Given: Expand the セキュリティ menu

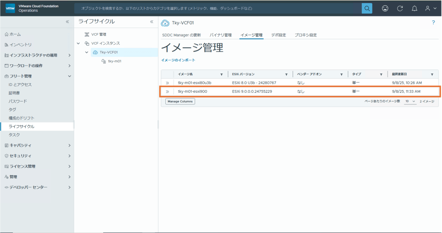Looking at the screenshot, I should 69,156.
